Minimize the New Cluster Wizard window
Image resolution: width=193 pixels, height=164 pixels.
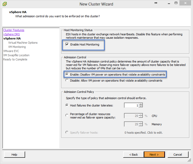click(169, 3)
